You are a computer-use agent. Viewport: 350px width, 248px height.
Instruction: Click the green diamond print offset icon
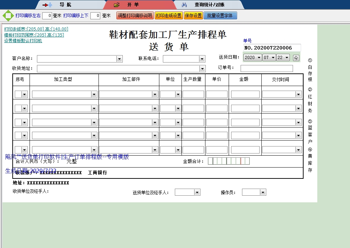[x=8, y=16]
